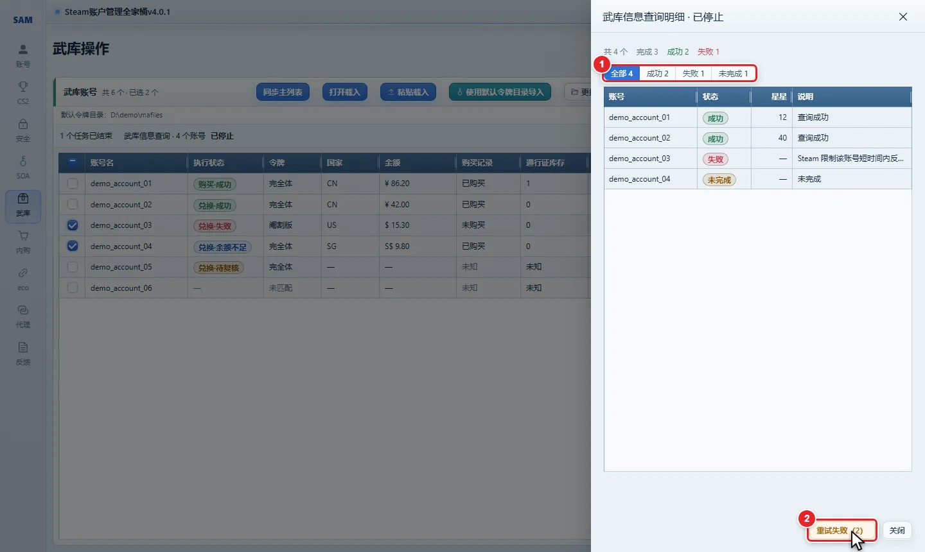Check the box for demo_account_01

pyautogui.click(x=73, y=184)
